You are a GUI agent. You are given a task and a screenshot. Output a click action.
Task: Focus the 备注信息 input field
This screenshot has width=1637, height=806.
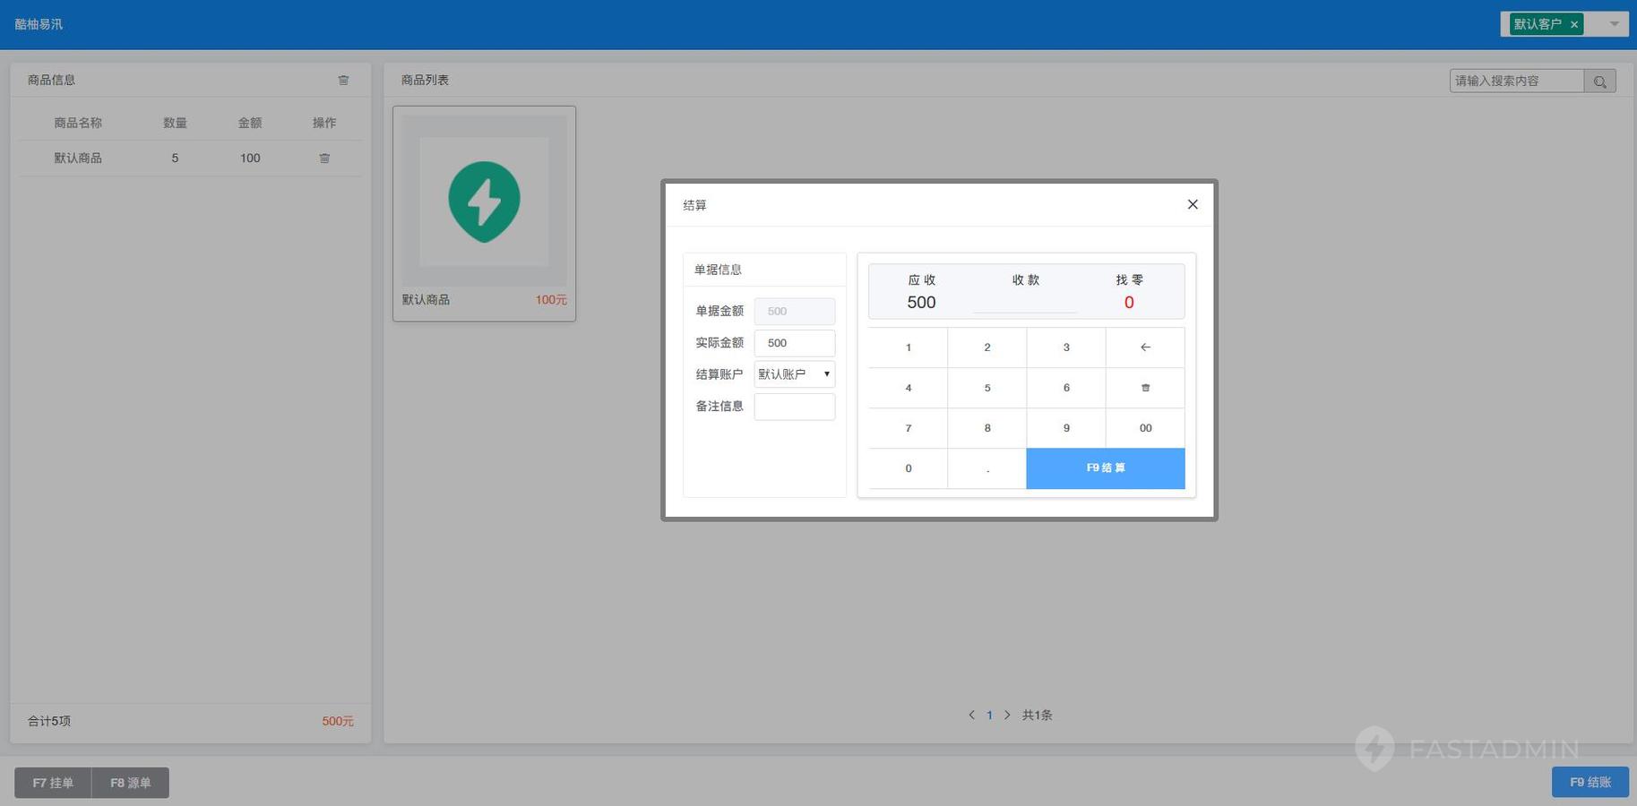(794, 407)
